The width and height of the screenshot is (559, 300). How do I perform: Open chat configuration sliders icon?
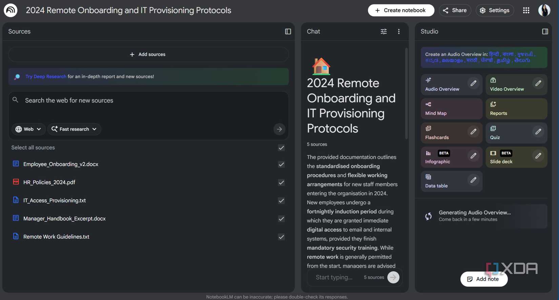point(384,31)
